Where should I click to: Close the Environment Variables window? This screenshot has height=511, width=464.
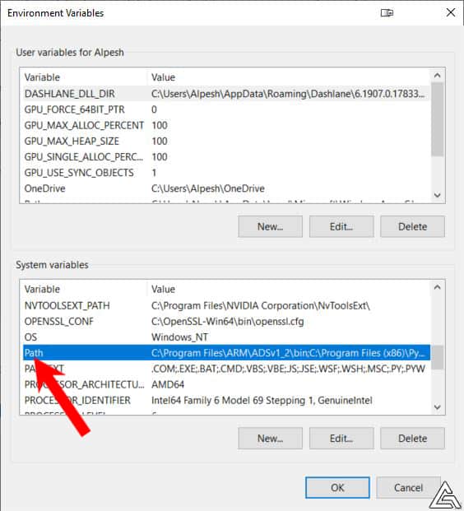point(451,12)
